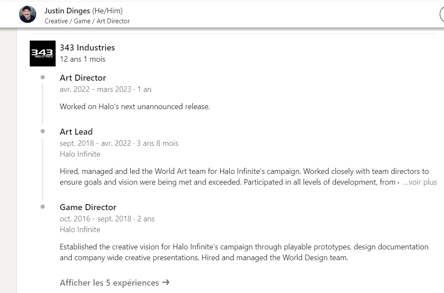Click the timeline bullet beside Art Lead
444x293 pixels.
pyautogui.click(x=43, y=131)
